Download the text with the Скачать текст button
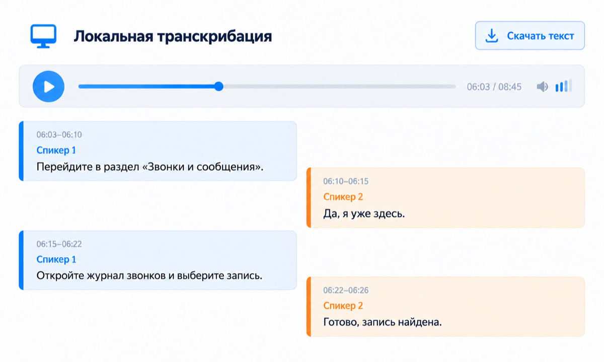Image resolution: width=604 pixels, height=362 pixels. [530, 36]
